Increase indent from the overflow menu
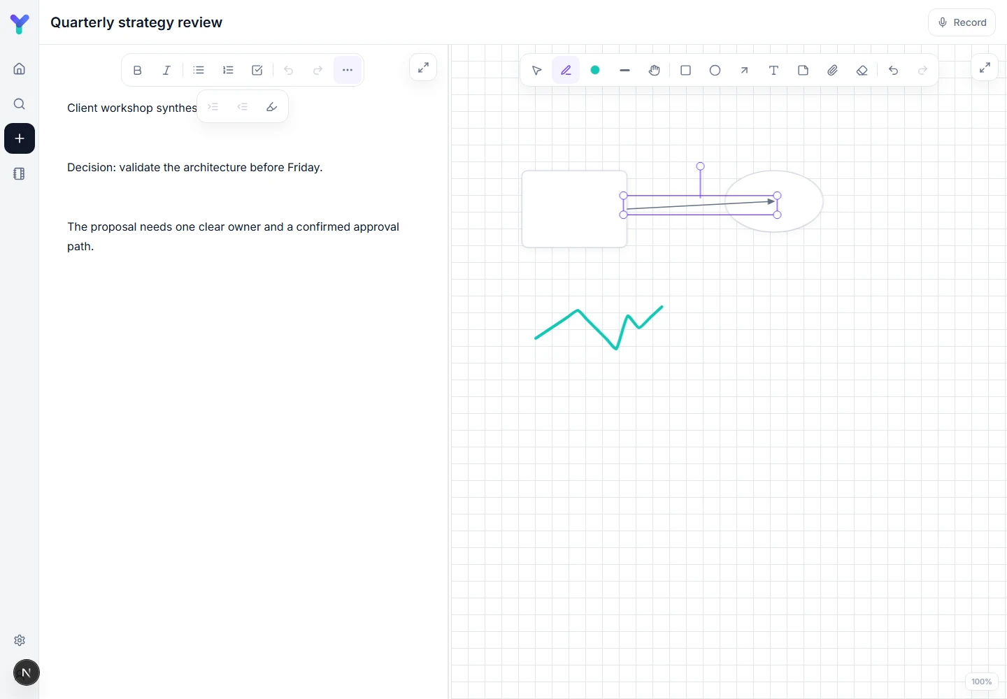This screenshot has width=1007, height=699. click(x=213, y=107)
